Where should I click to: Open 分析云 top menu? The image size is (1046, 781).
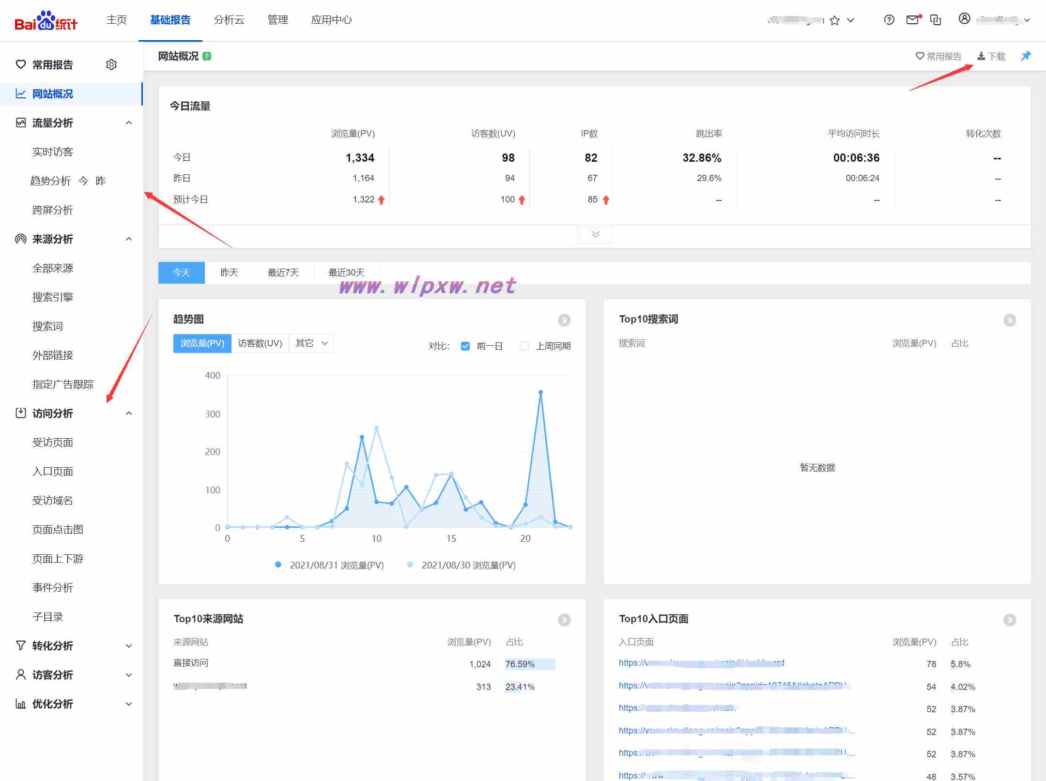[x=229, y=20]
